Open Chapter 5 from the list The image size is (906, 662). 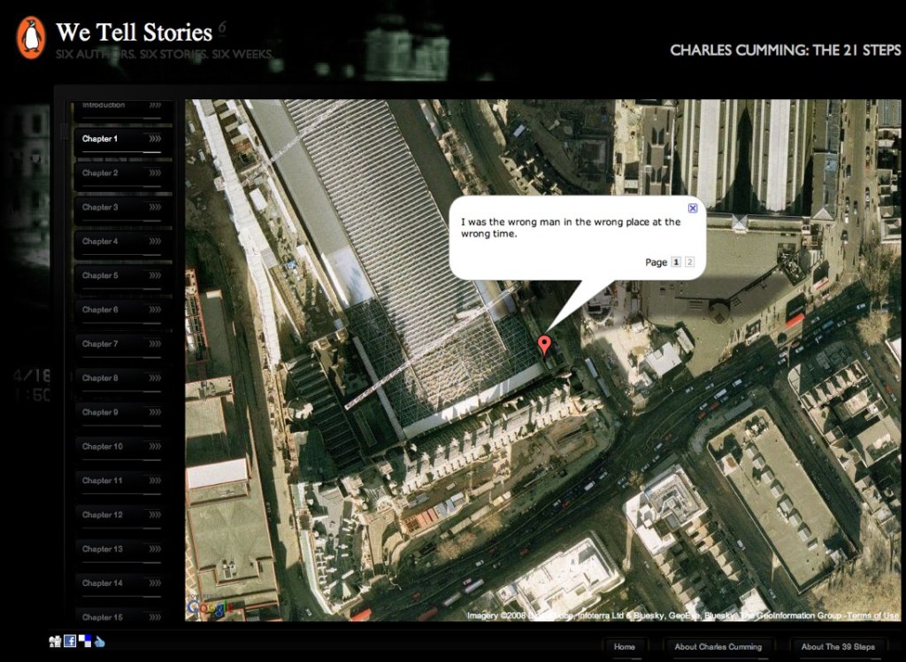click(x=122, y=278)
